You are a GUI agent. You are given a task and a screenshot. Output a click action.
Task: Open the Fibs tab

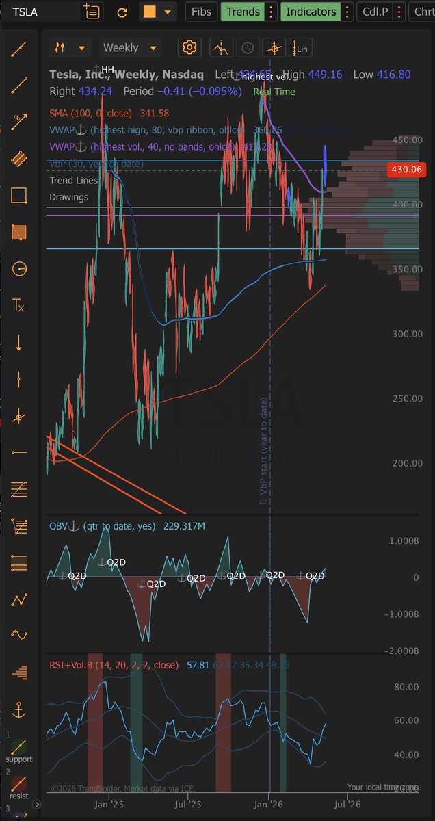point(201,12)
